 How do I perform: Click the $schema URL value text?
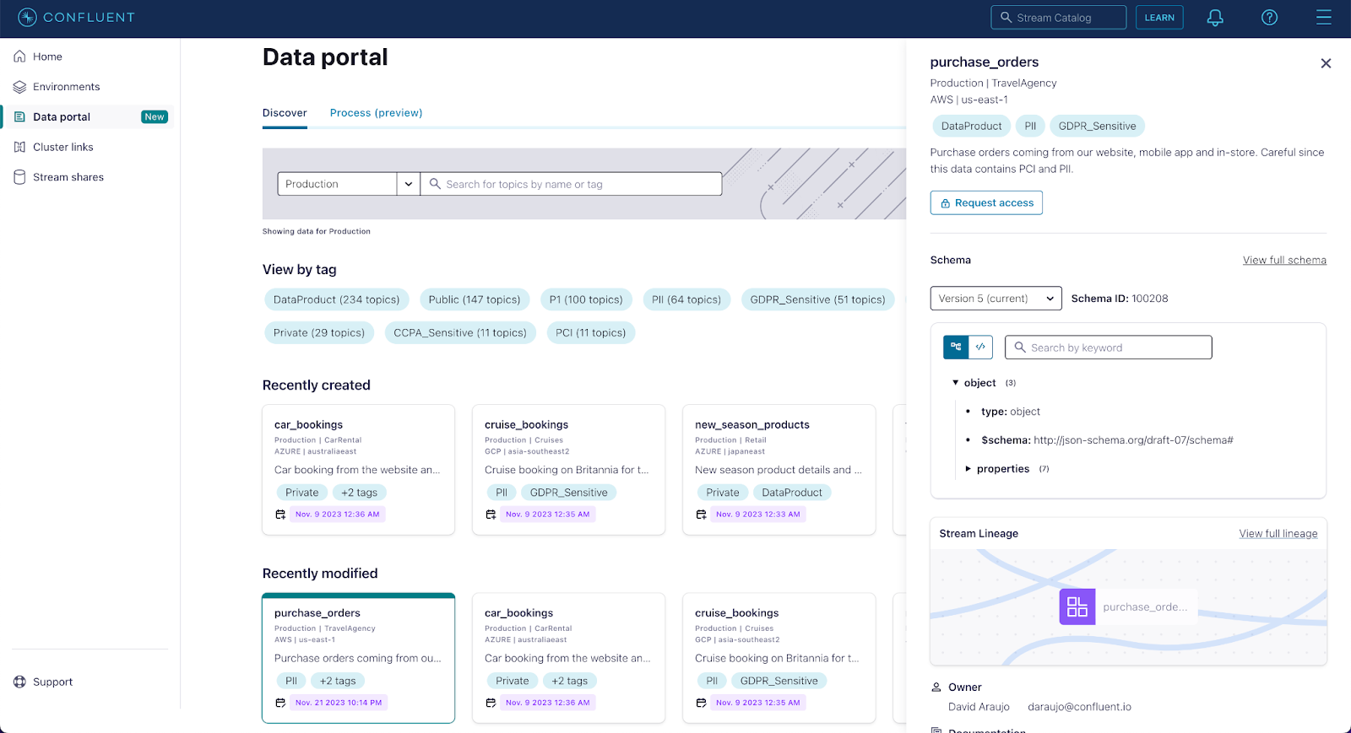point(1133,440)
